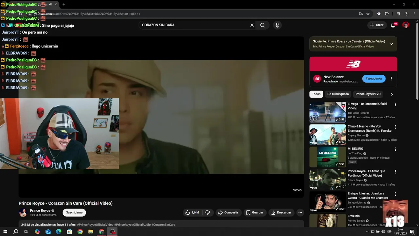Like the Prince Royce video

click(192, 212)
